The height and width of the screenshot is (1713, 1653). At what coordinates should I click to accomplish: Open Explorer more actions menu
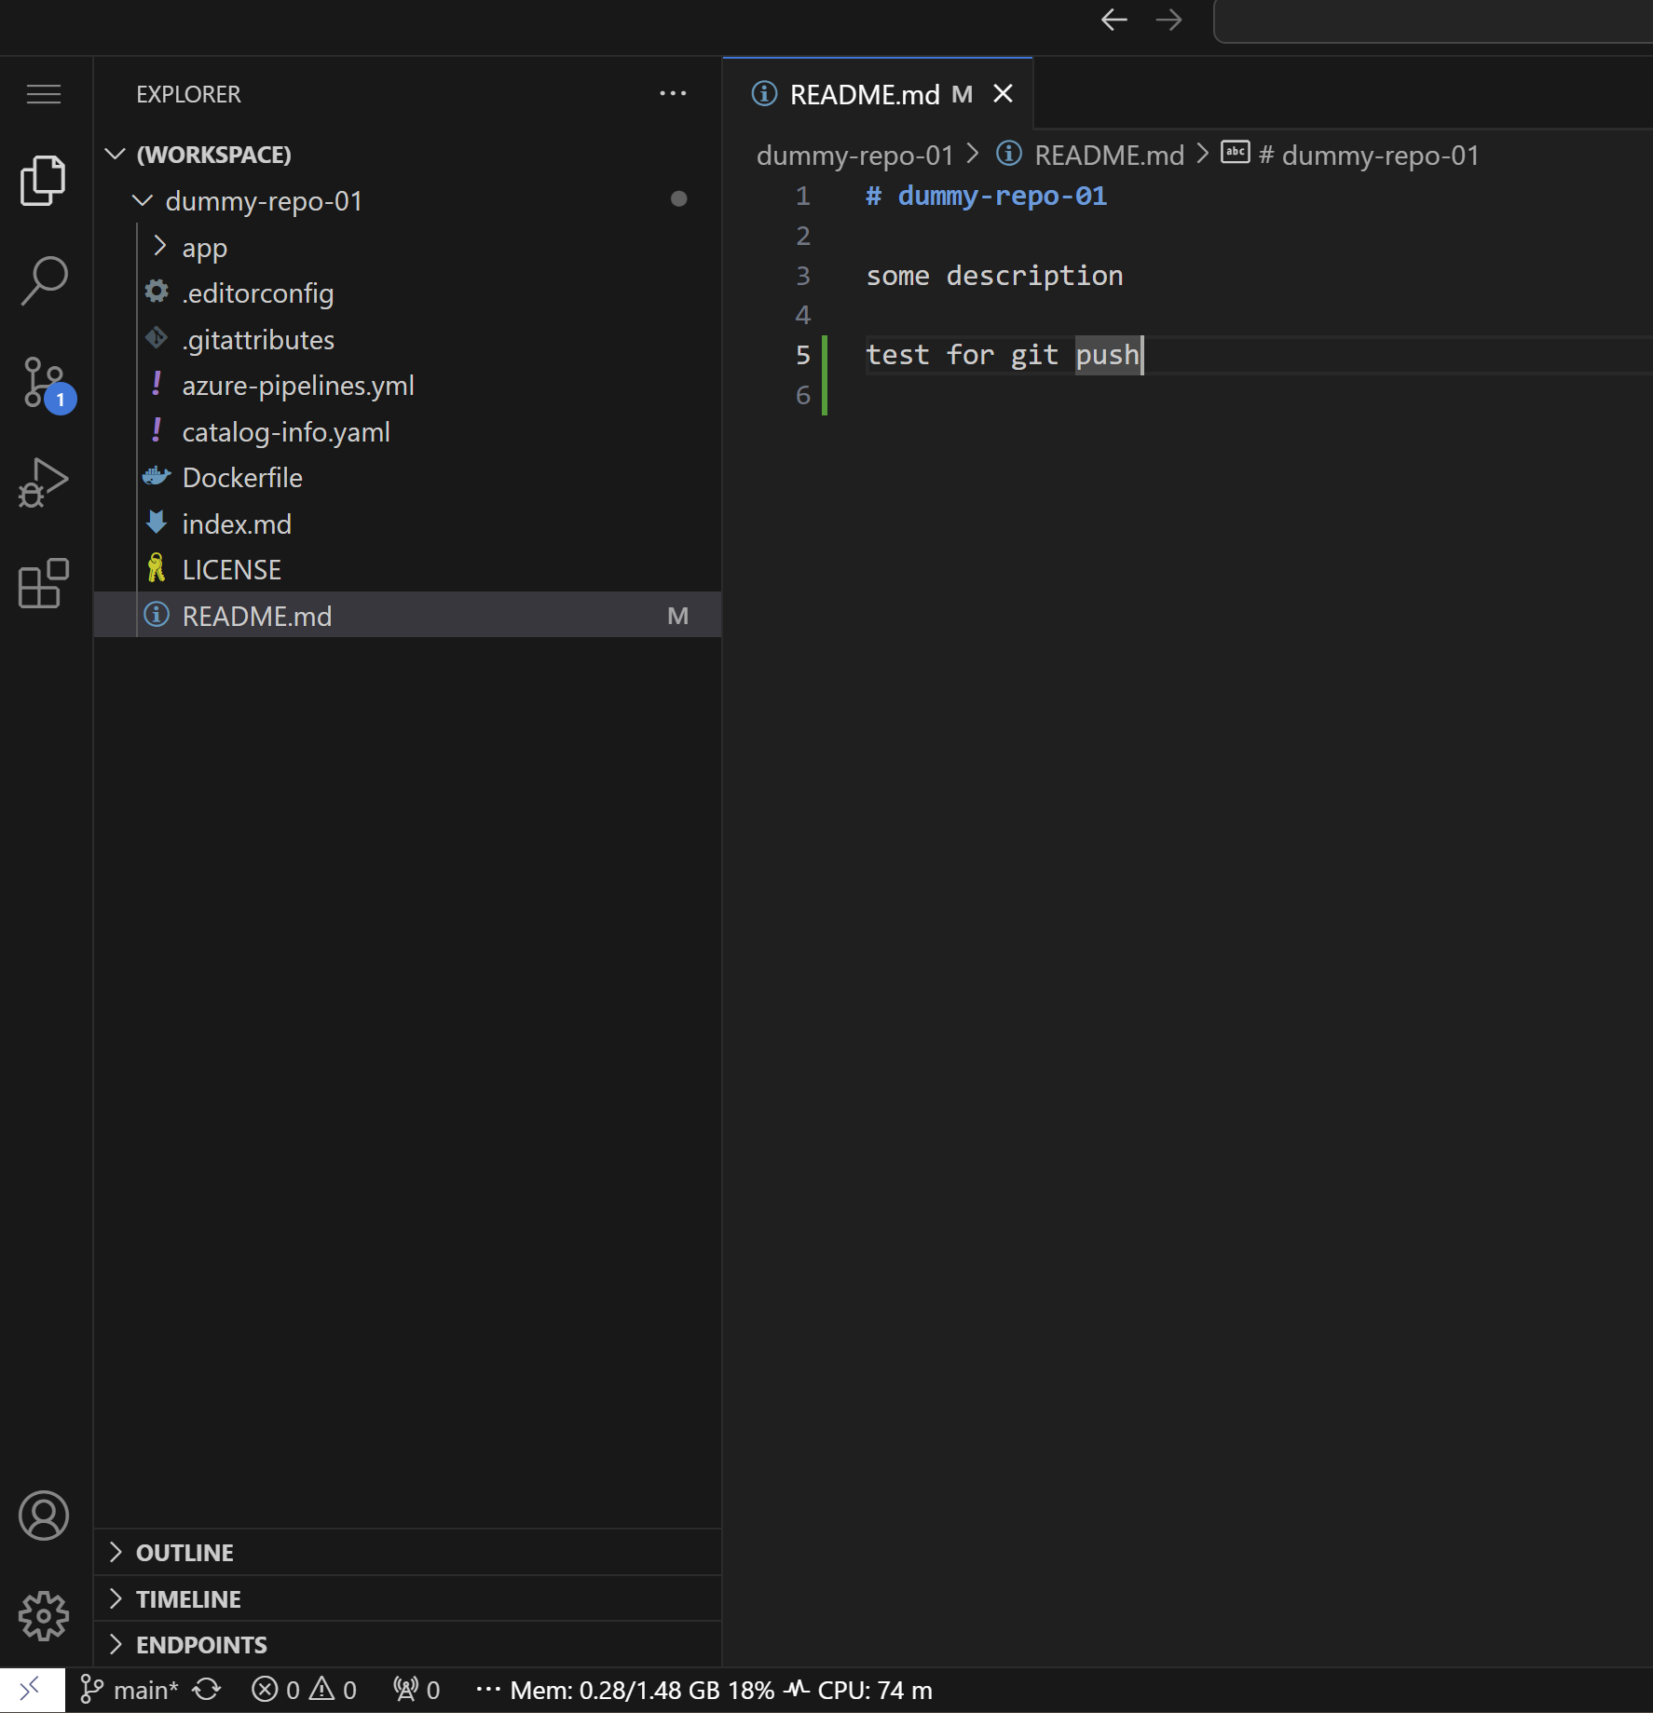(673, 94)
